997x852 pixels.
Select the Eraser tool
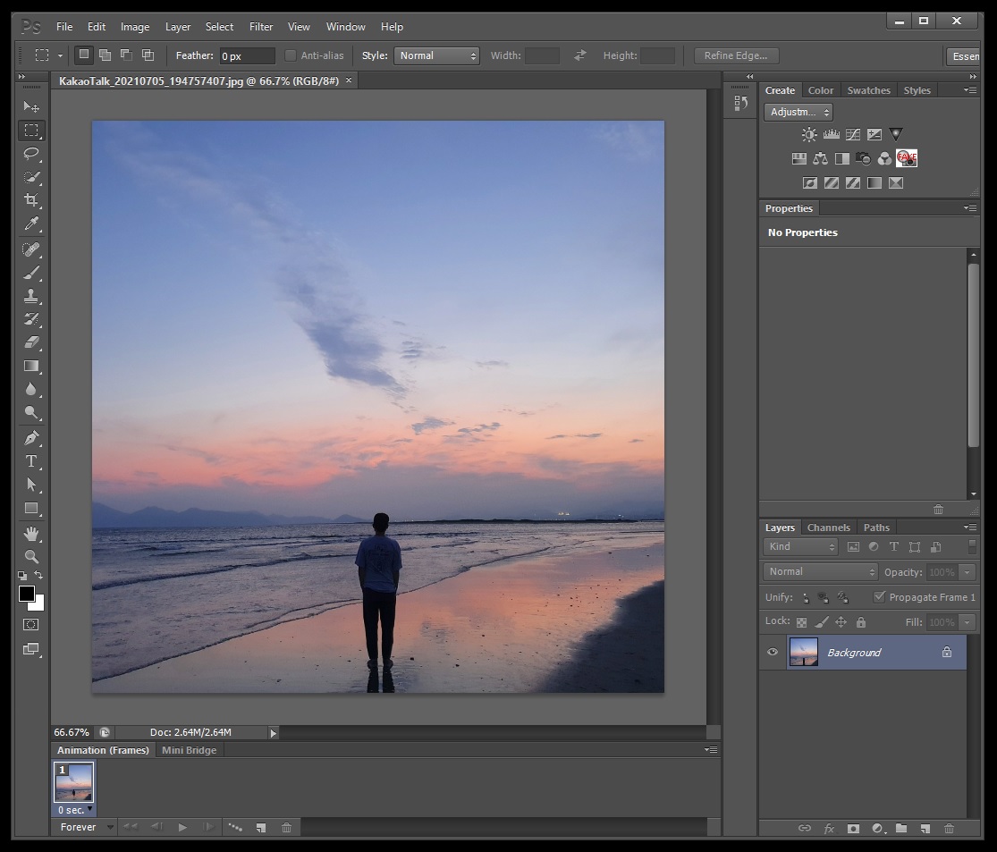(x=30, y=342)
